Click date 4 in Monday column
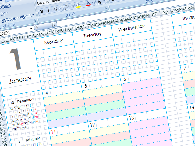This screenshot has height=146, width=195. point(47,93)
